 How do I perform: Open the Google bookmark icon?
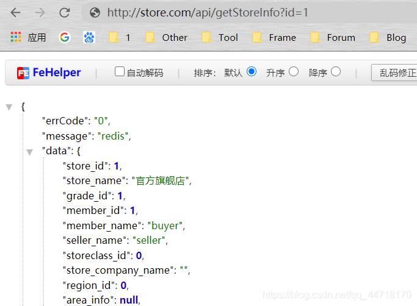click(x=65, y=37)
